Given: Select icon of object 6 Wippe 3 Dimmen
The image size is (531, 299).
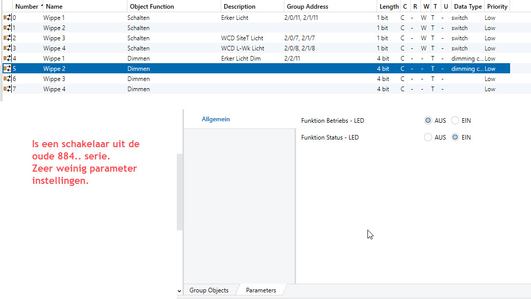Looking at the screenshot, I should [x=8, y=79].
